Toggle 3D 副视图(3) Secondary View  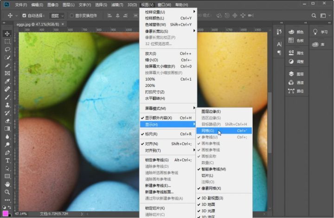pyautogui.click(x=224, y=198)
